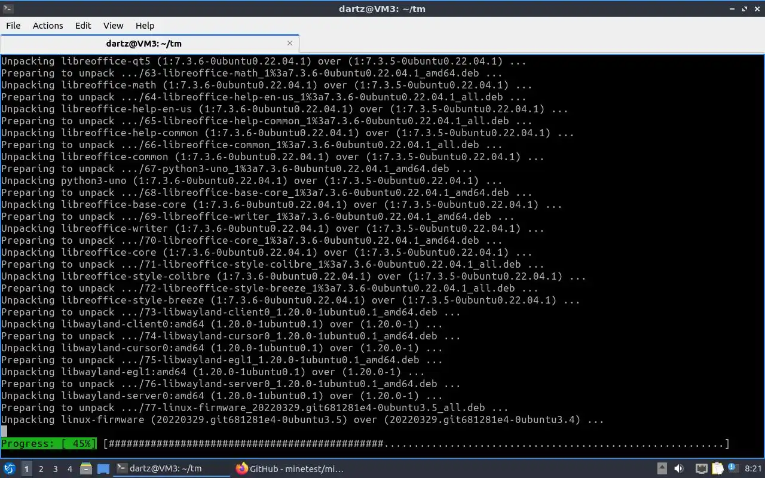The image size is (765, 478).
Task: Click the '70-libreoffice-core' preparing line
Action: pyautogui.click(x=252, y=240)
